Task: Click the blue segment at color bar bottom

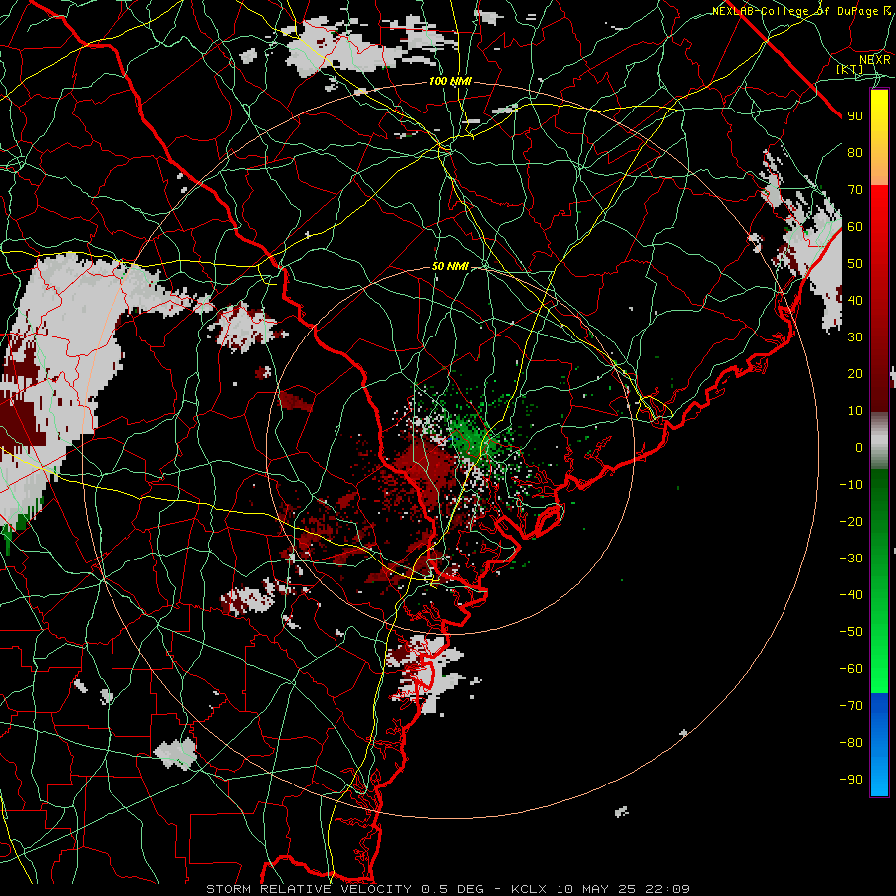Action: 879,745
